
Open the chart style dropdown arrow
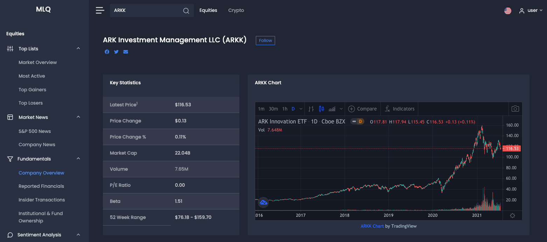tap(341, 109)
